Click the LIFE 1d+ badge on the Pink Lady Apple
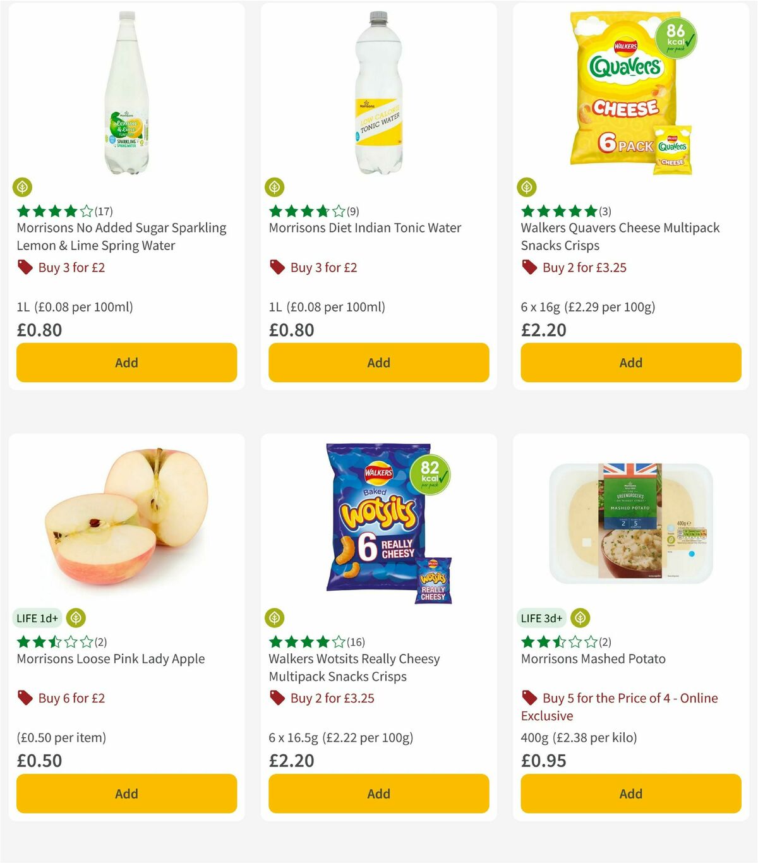758x863 pixels. [37, 618]
